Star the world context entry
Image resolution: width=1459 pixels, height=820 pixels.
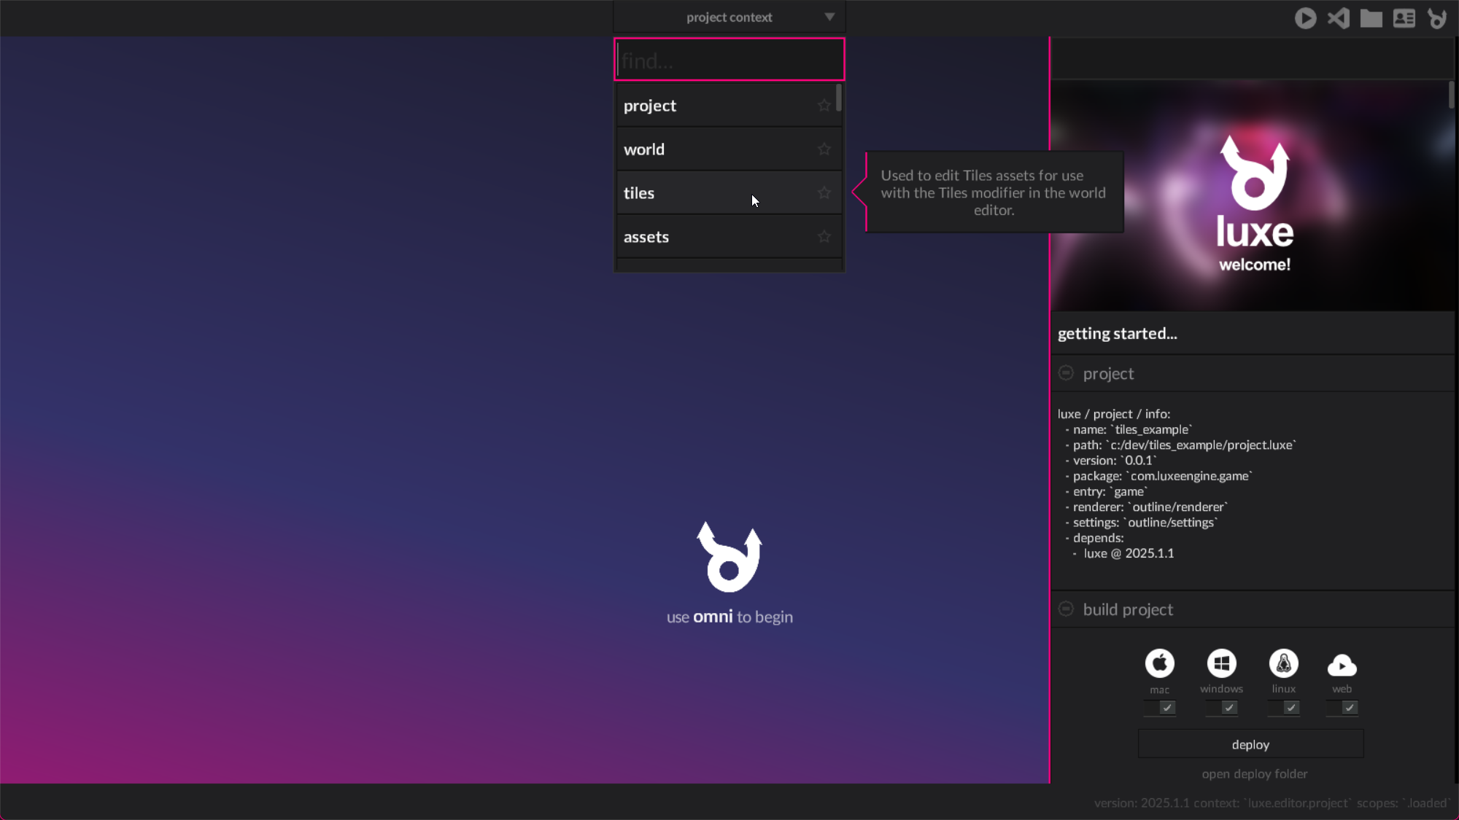pos(824,149)
